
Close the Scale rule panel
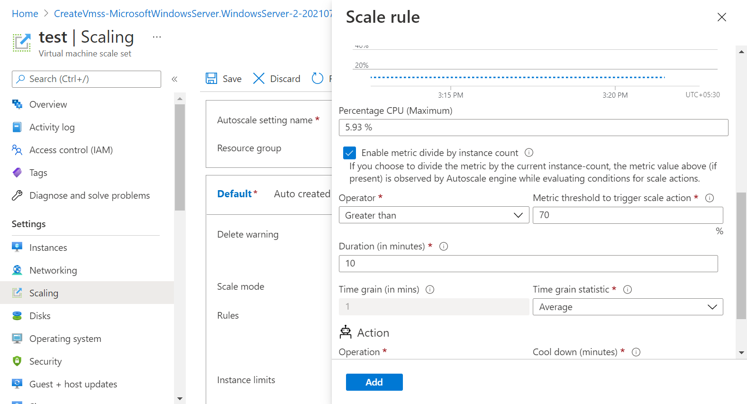[x=721, y=17]
